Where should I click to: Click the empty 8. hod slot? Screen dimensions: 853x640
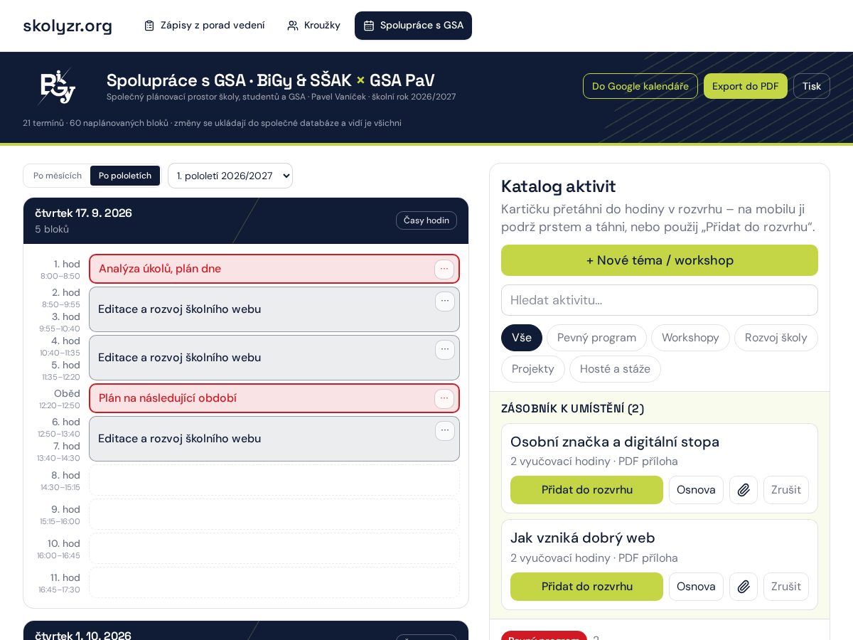pyautogui.click(x=274, y=481)
